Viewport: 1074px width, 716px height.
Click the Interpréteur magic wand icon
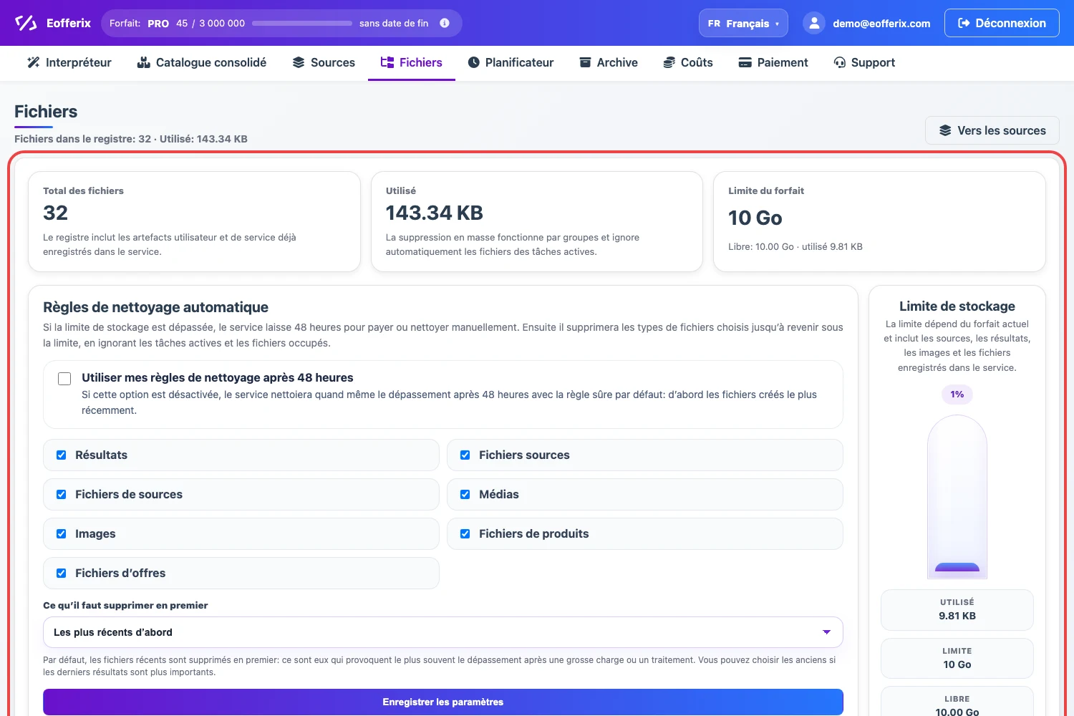(x=34, y=62)
